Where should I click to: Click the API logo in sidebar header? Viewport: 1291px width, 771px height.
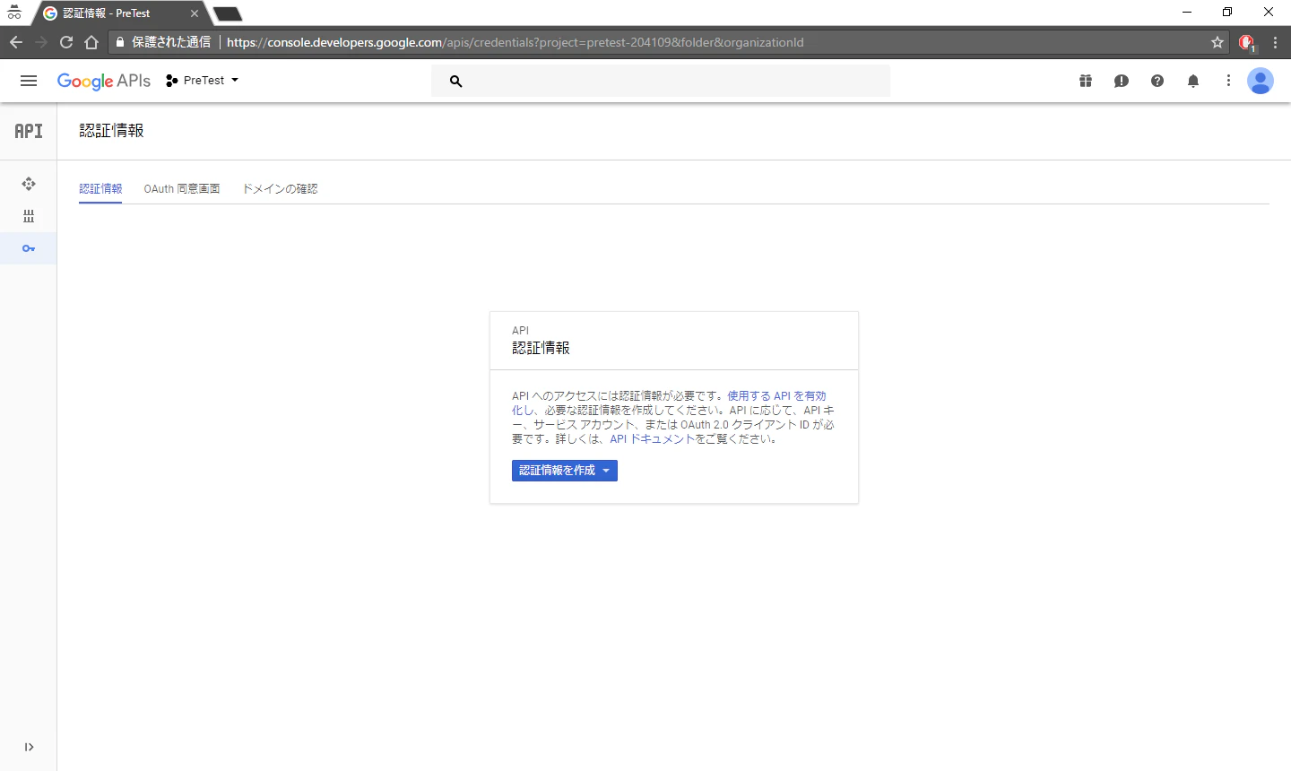29,131
